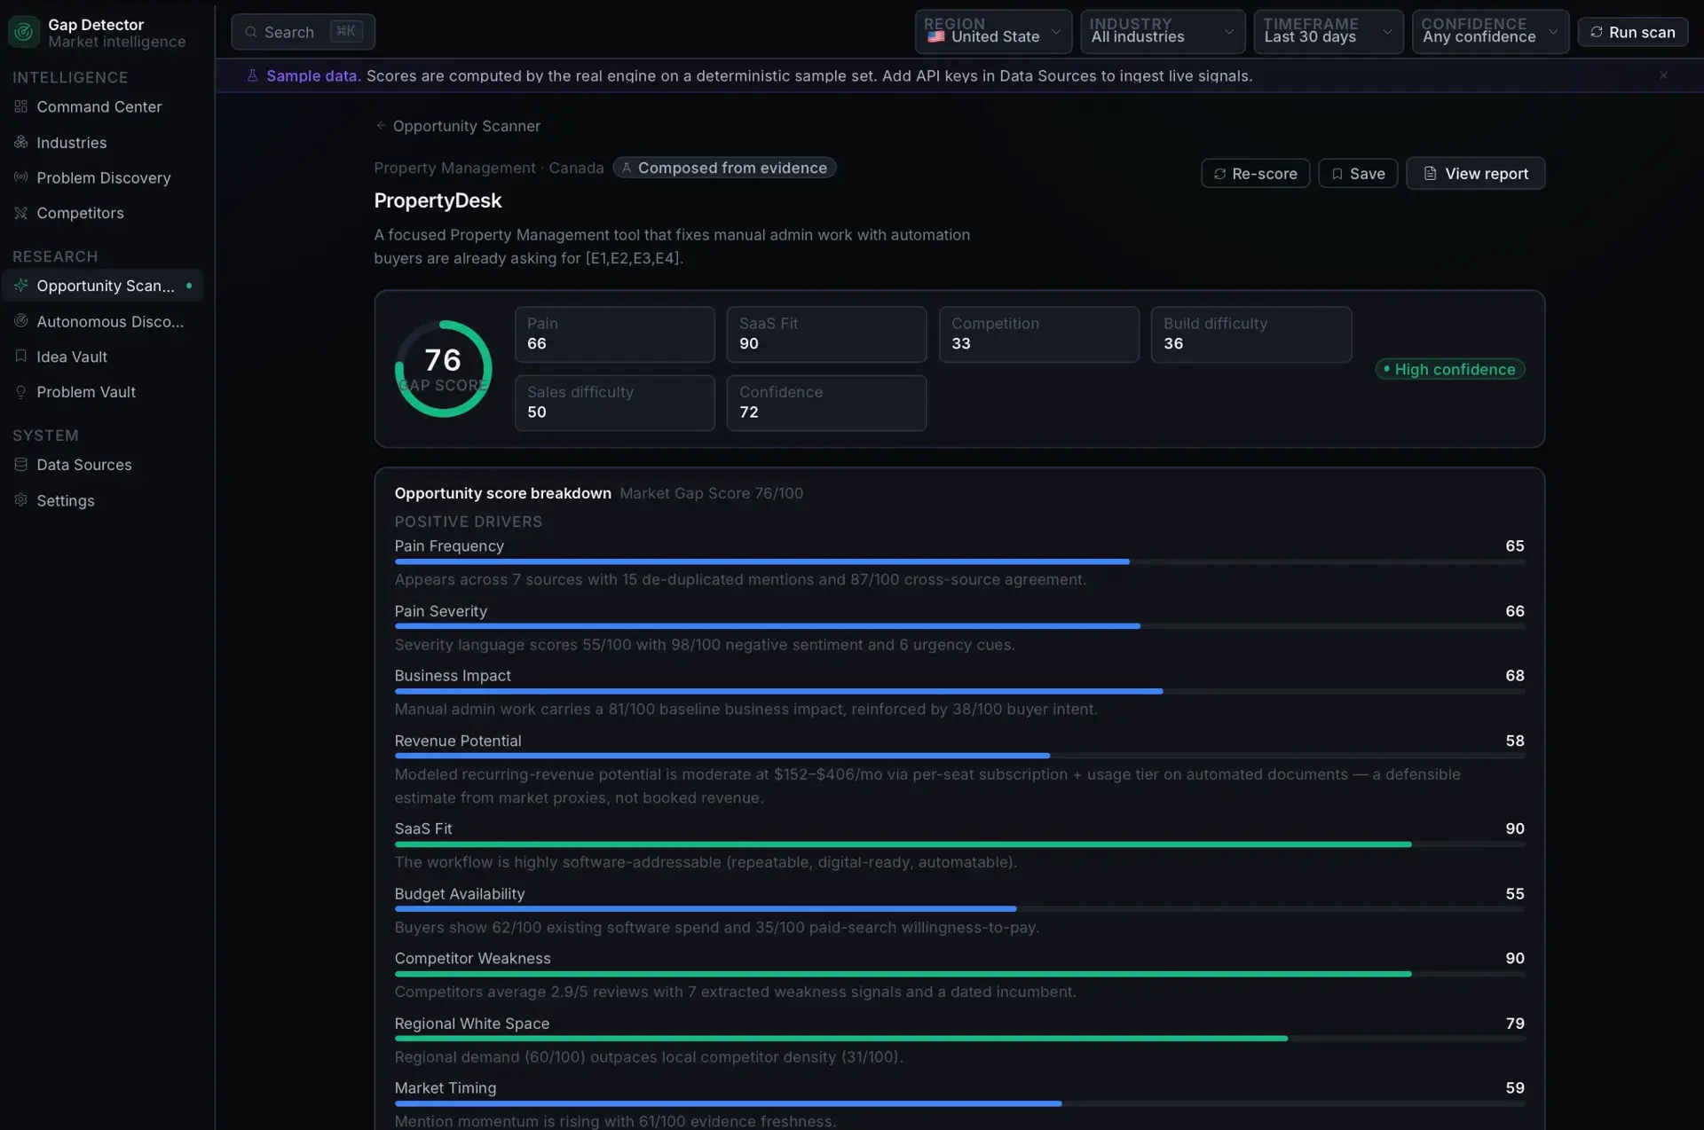Click the Build difficulty 36 card
This screenshot has width=1704, height=1130.
click(x=1250, y=334)
